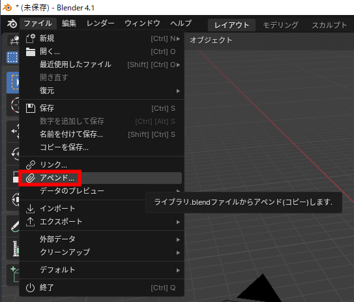Switch to the スカルプト workspace tab
This screenshot has height=302, width=354.
tap(329, 25)
